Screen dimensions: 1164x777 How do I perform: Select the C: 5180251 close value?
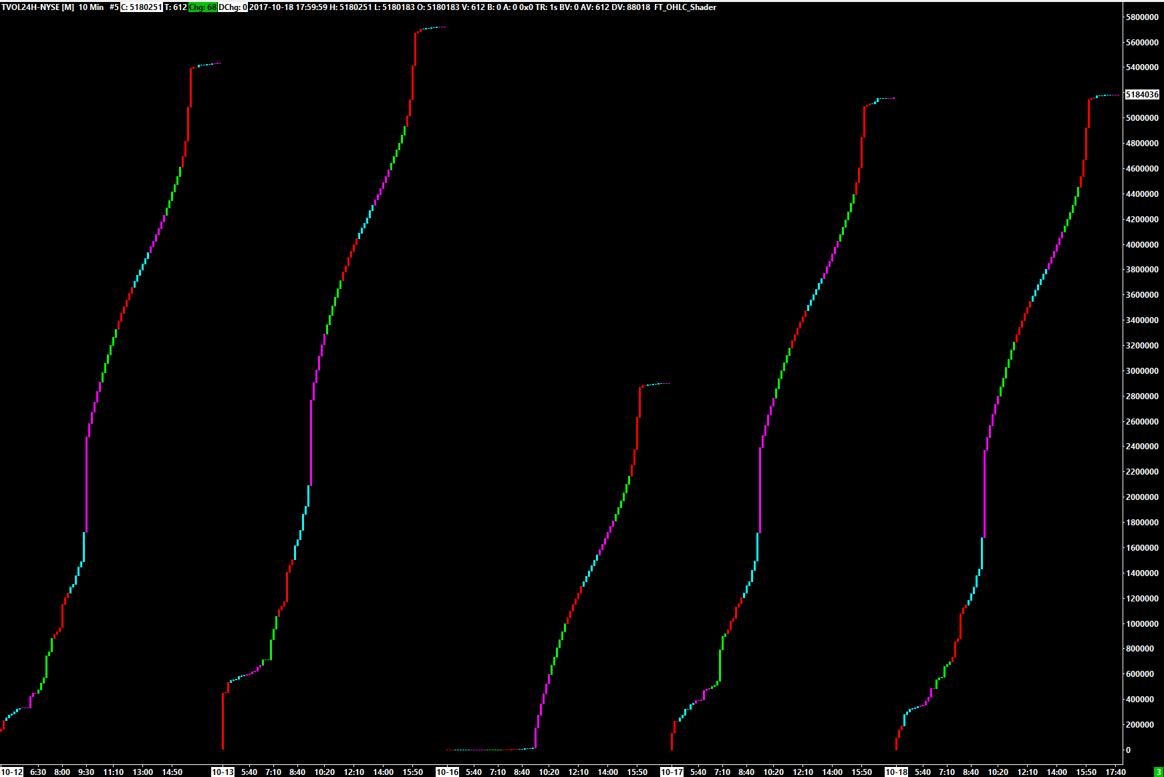pos(141,7)
